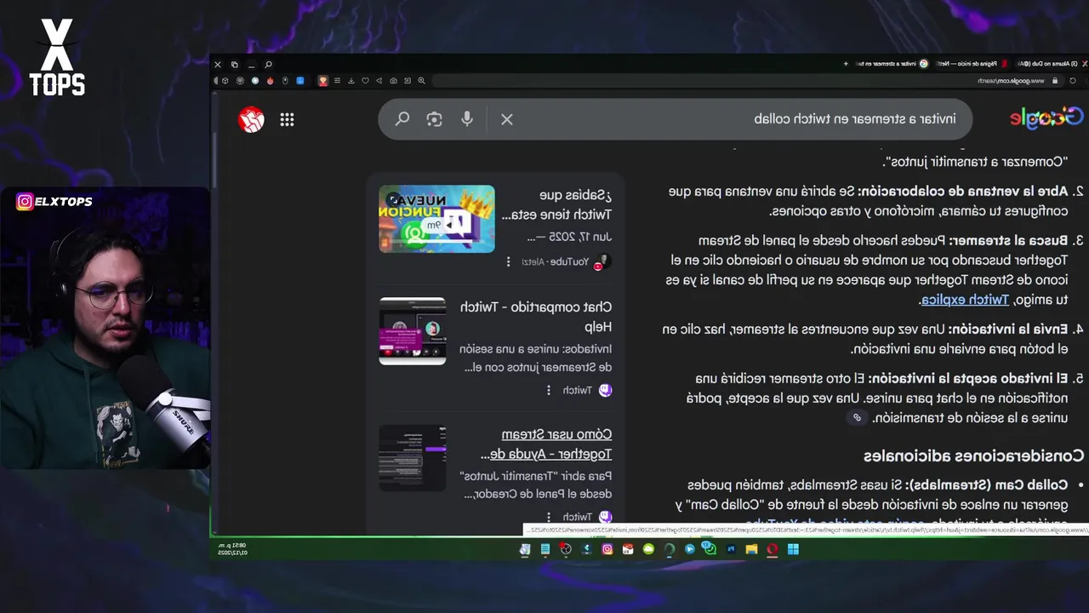Clear the search query with the X
The width and height of the screenshot is (1089, 613).
pyautogui.click(x=507, y=119)
